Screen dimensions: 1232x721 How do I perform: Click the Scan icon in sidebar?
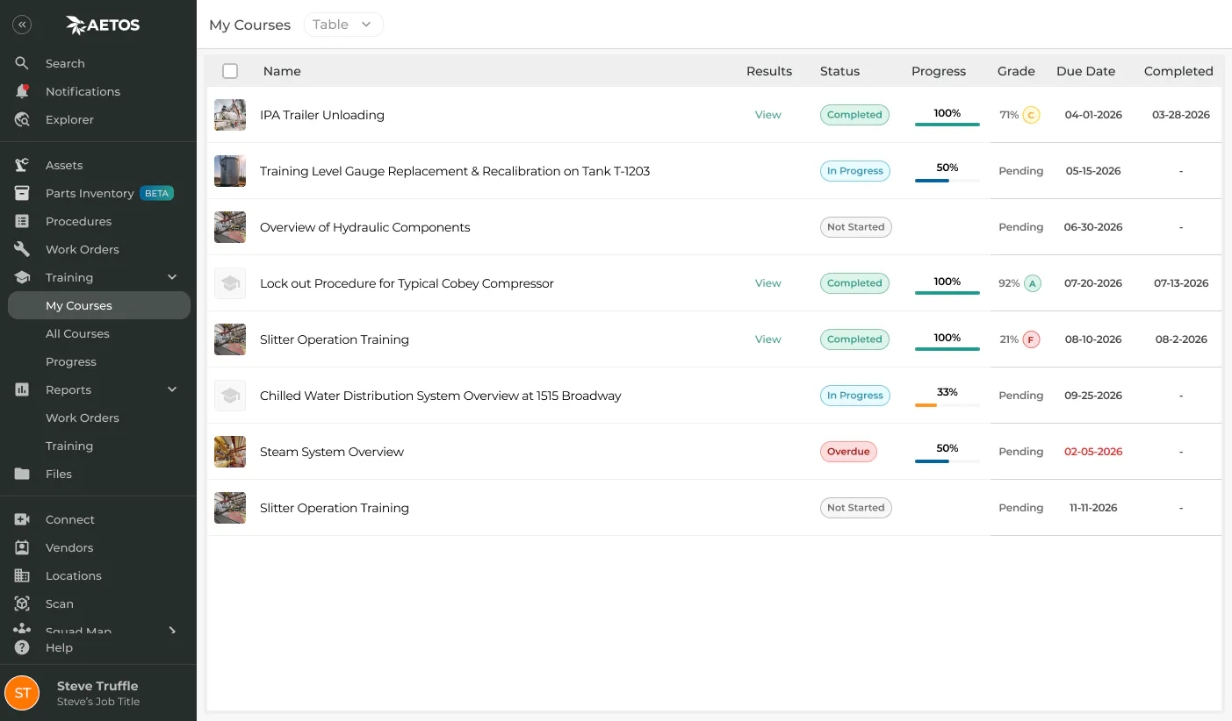[22, 603]
